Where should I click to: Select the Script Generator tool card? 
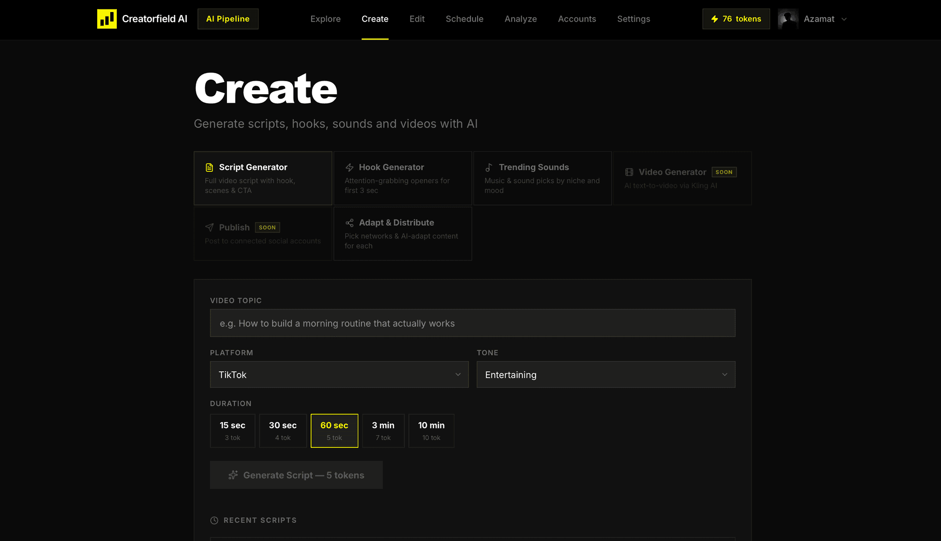point(263,178)
